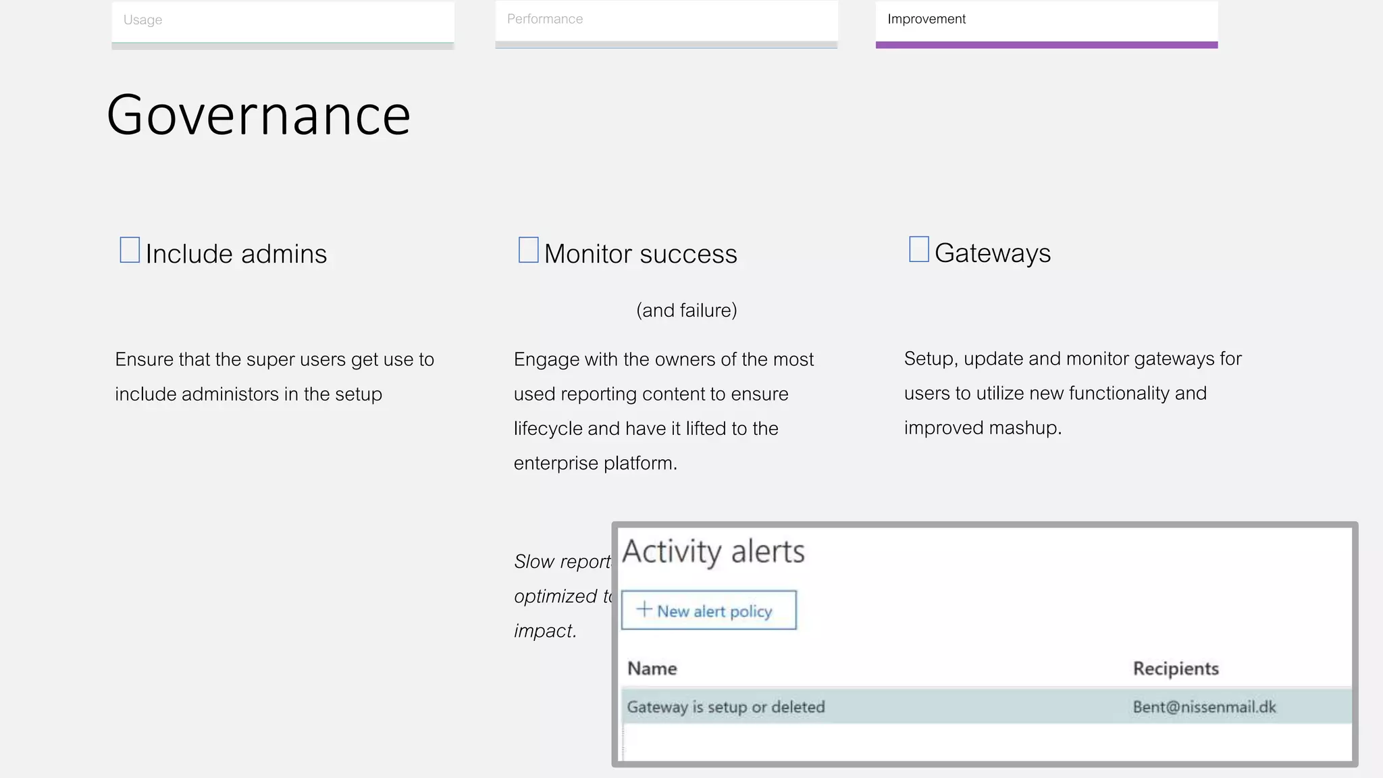The width and height of the screenshot is (1383, 778).
Task: Click the 'enterprise platform.' text
Action: [596, 463]
